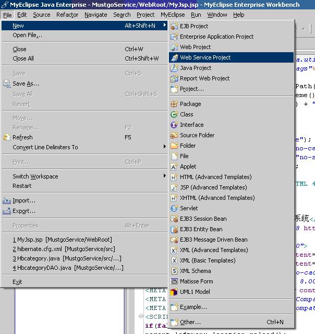Click the purple Interface icon
This screenshot has height=334, width=315.
[x=174, y=125]
